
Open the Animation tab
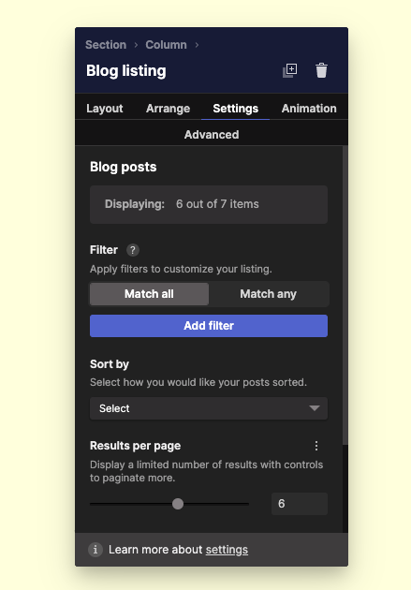pos(309,109)
